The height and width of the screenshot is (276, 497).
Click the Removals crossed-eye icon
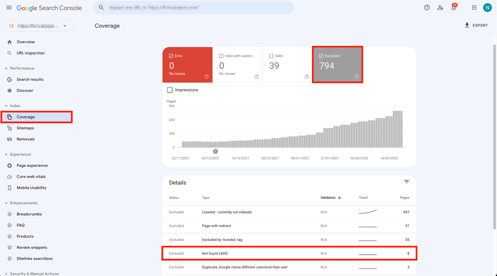click(x=10, y=139)
